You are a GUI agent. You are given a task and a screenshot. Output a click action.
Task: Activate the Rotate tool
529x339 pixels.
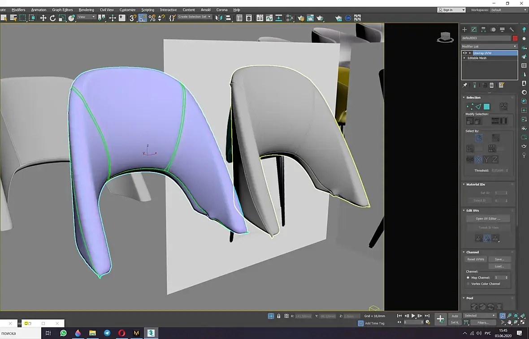[52, 18]
